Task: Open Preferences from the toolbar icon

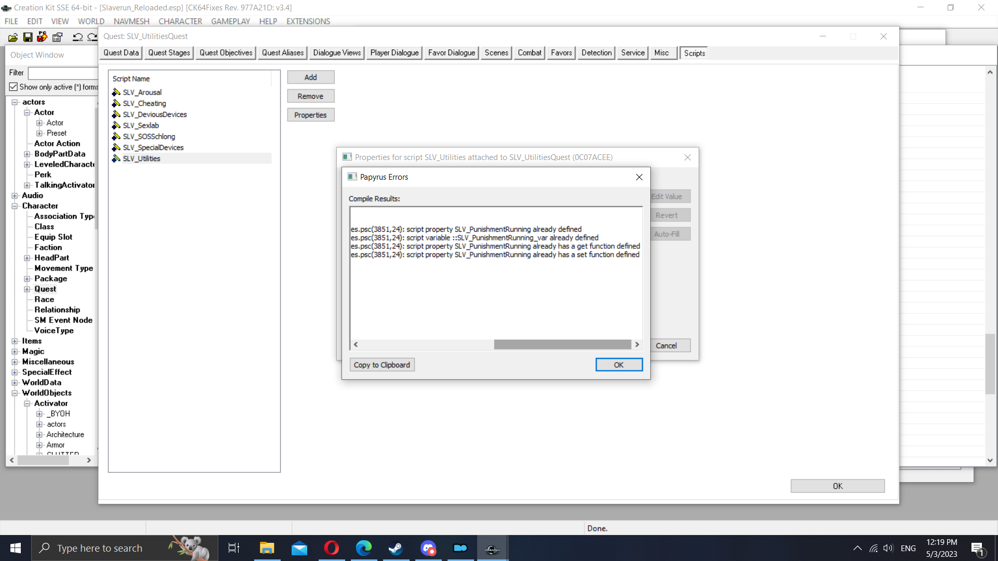Action: tap(57, 37)
